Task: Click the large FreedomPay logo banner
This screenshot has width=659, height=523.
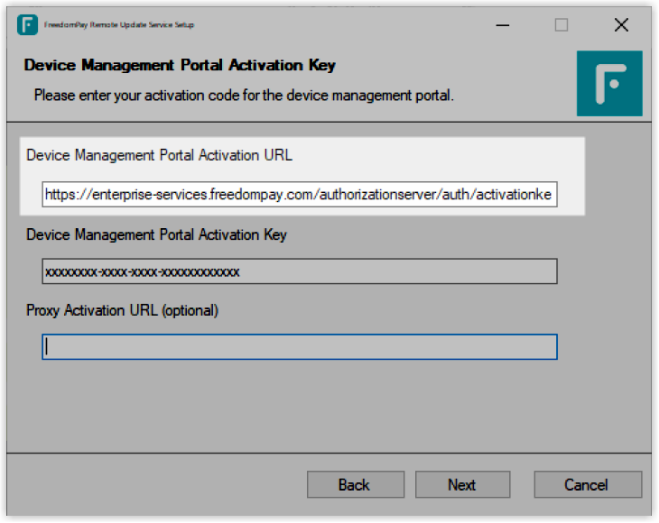Action: pos(609,83)
